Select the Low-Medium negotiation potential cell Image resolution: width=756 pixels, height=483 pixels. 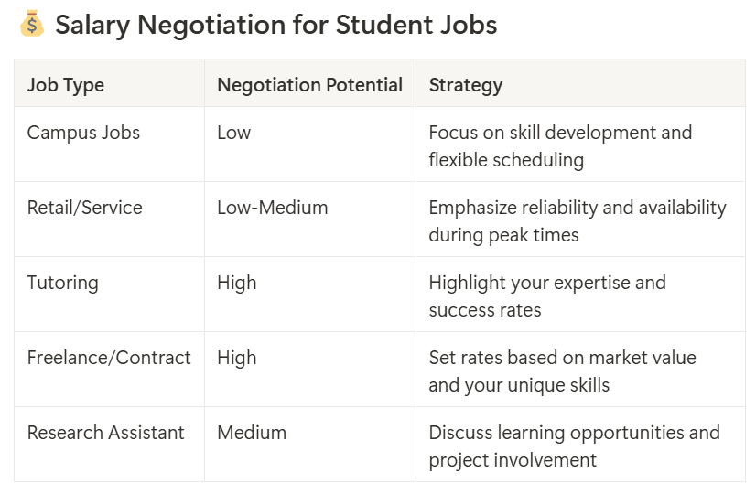click(272, 208)
